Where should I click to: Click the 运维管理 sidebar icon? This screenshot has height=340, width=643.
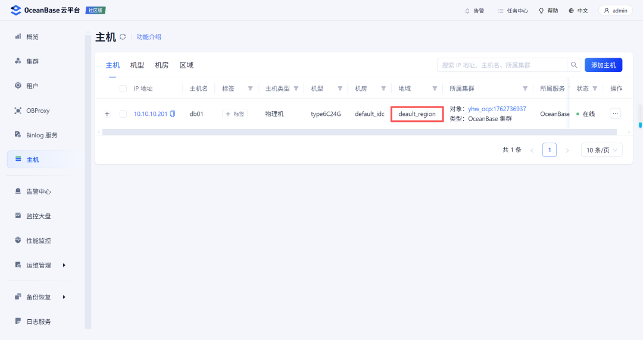[18, 265]
